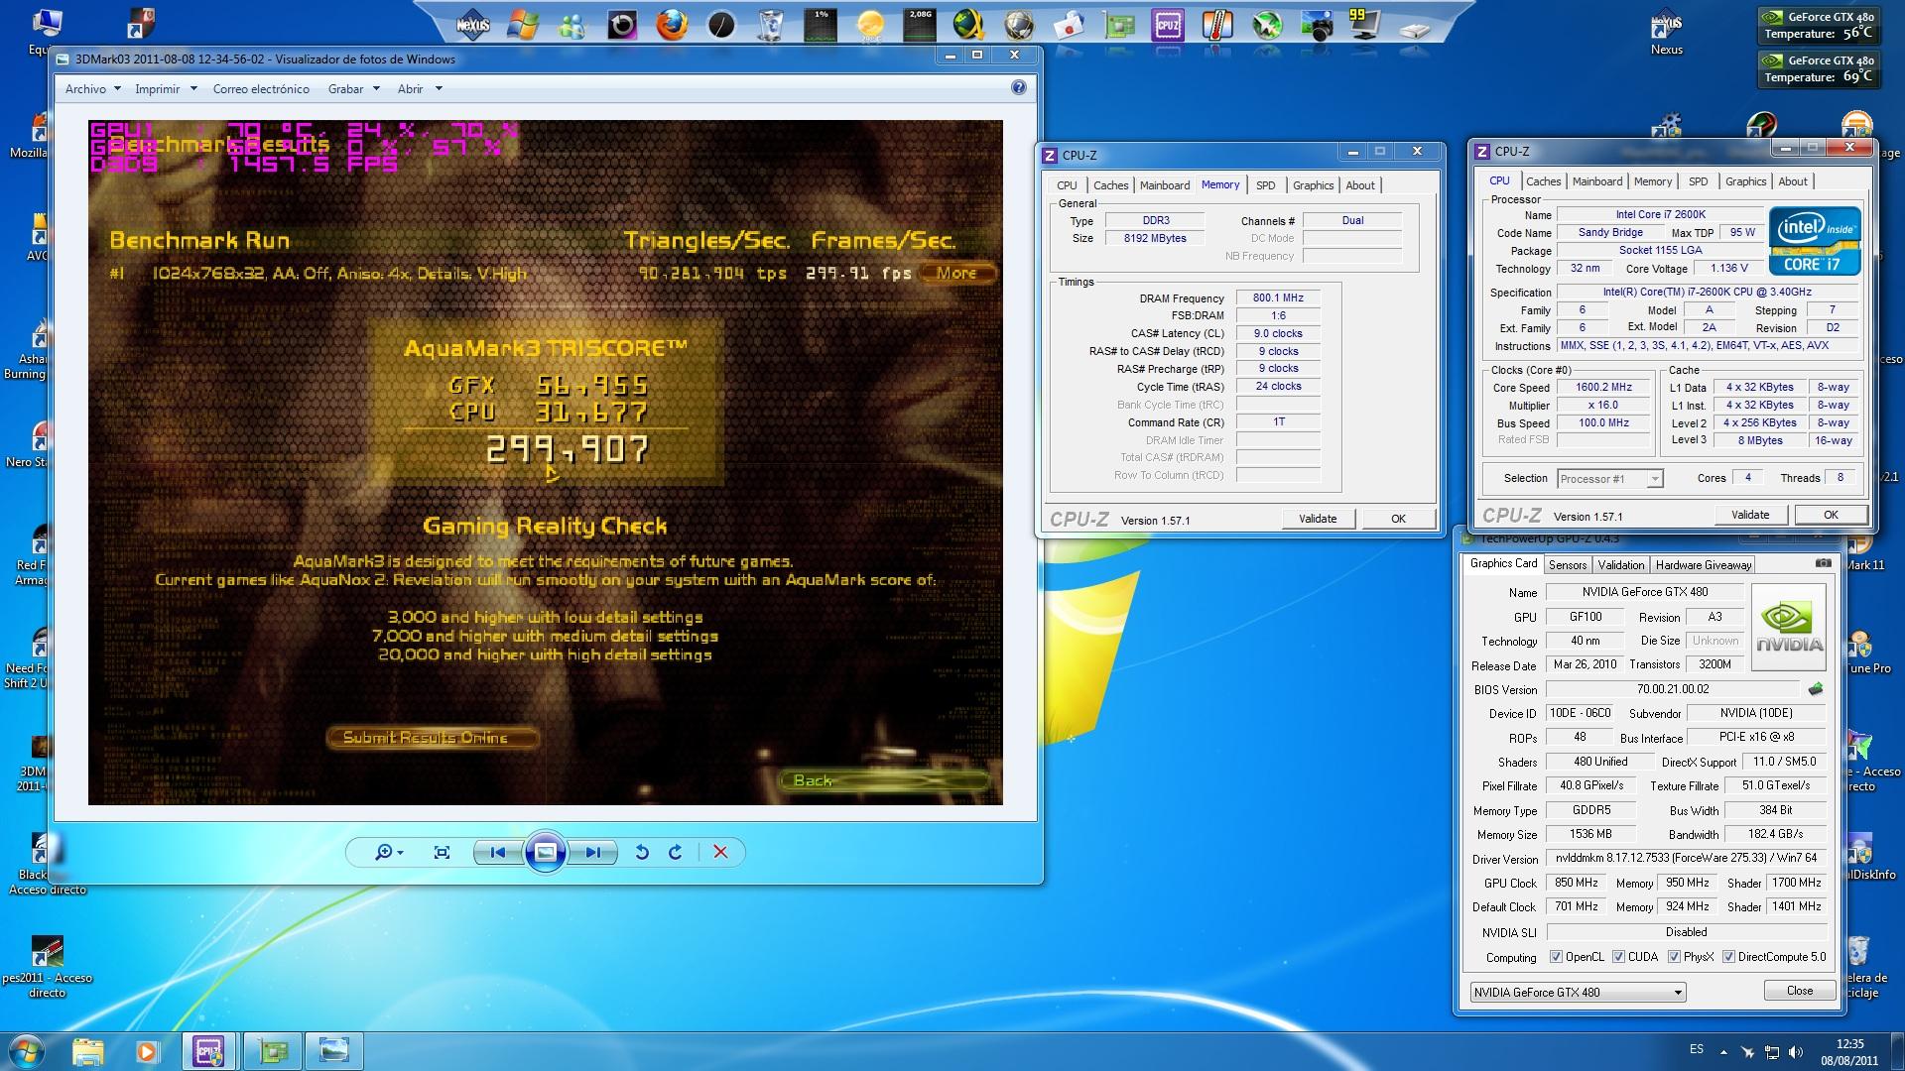Open the pes2011 desktop shortcut
The width and height of the screenshot is (1905, 1071).
point(47,966)
